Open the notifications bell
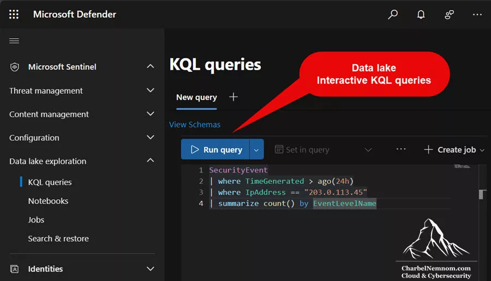491x281 pixels. pos(421,14)
